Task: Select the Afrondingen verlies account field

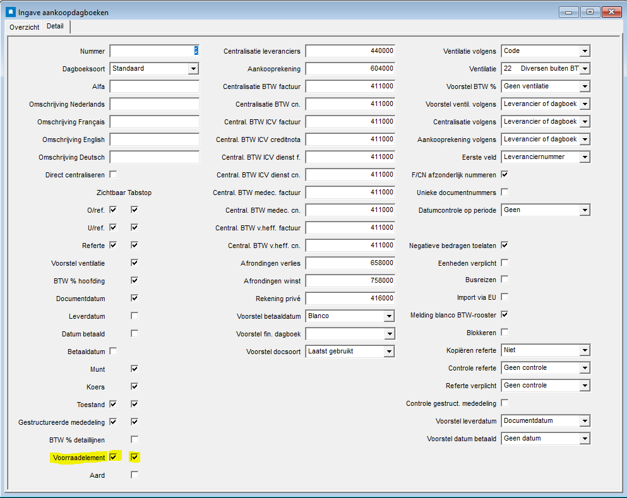Action: 350,263
